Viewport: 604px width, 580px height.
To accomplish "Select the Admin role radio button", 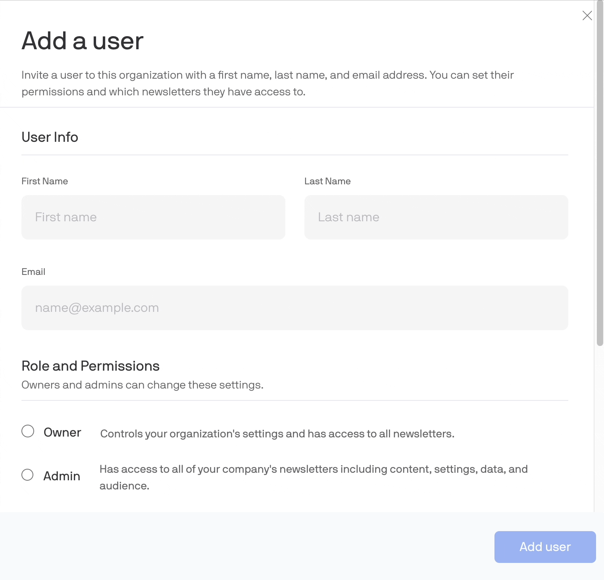I will pyautogui.click(x=27, y=475).
